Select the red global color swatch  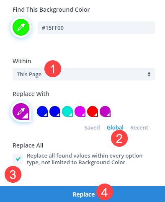click(x=93, y=111)
